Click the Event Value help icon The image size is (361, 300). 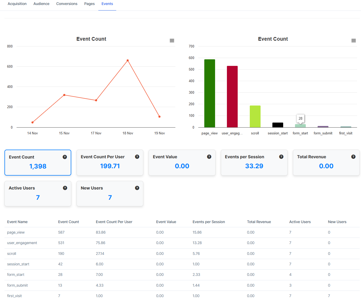click(209, 157)
